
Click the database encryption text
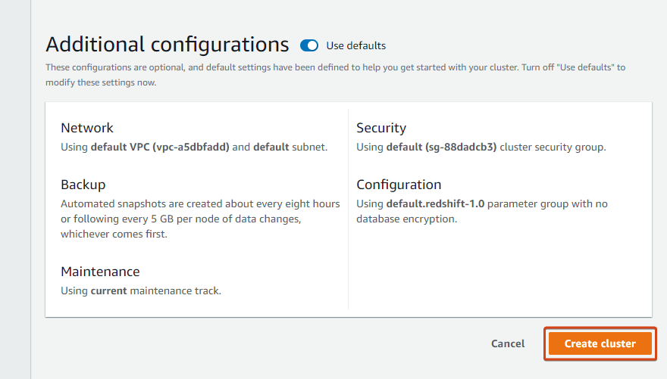coord(406,219)
